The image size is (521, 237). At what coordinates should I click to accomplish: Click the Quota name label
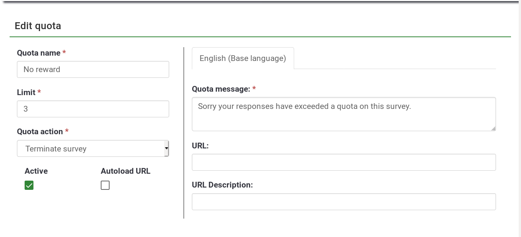point(38,53)
